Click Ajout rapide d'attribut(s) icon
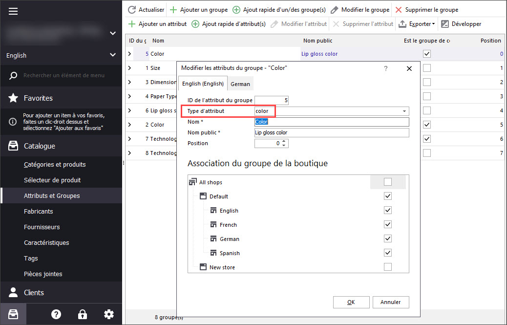 (195, 24)
